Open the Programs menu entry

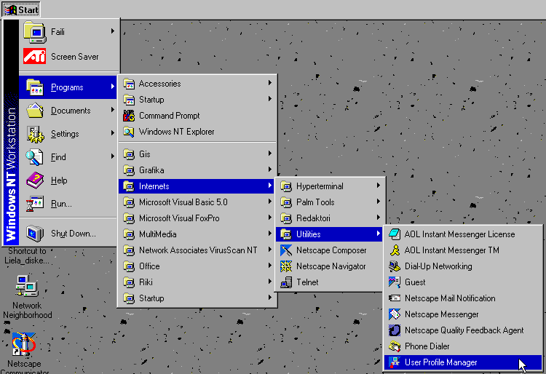(68, 87)
